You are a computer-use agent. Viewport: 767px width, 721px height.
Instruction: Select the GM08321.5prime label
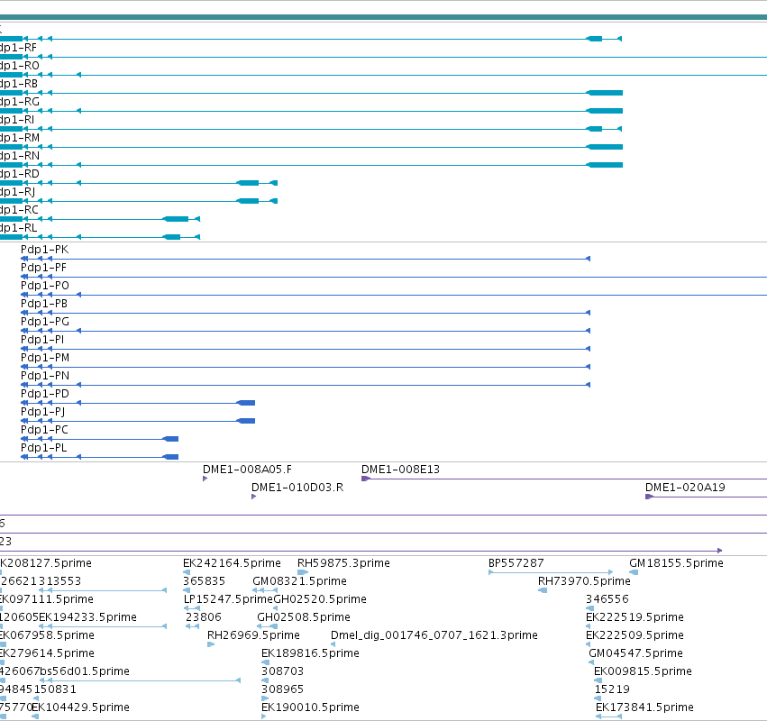(300, 581)
